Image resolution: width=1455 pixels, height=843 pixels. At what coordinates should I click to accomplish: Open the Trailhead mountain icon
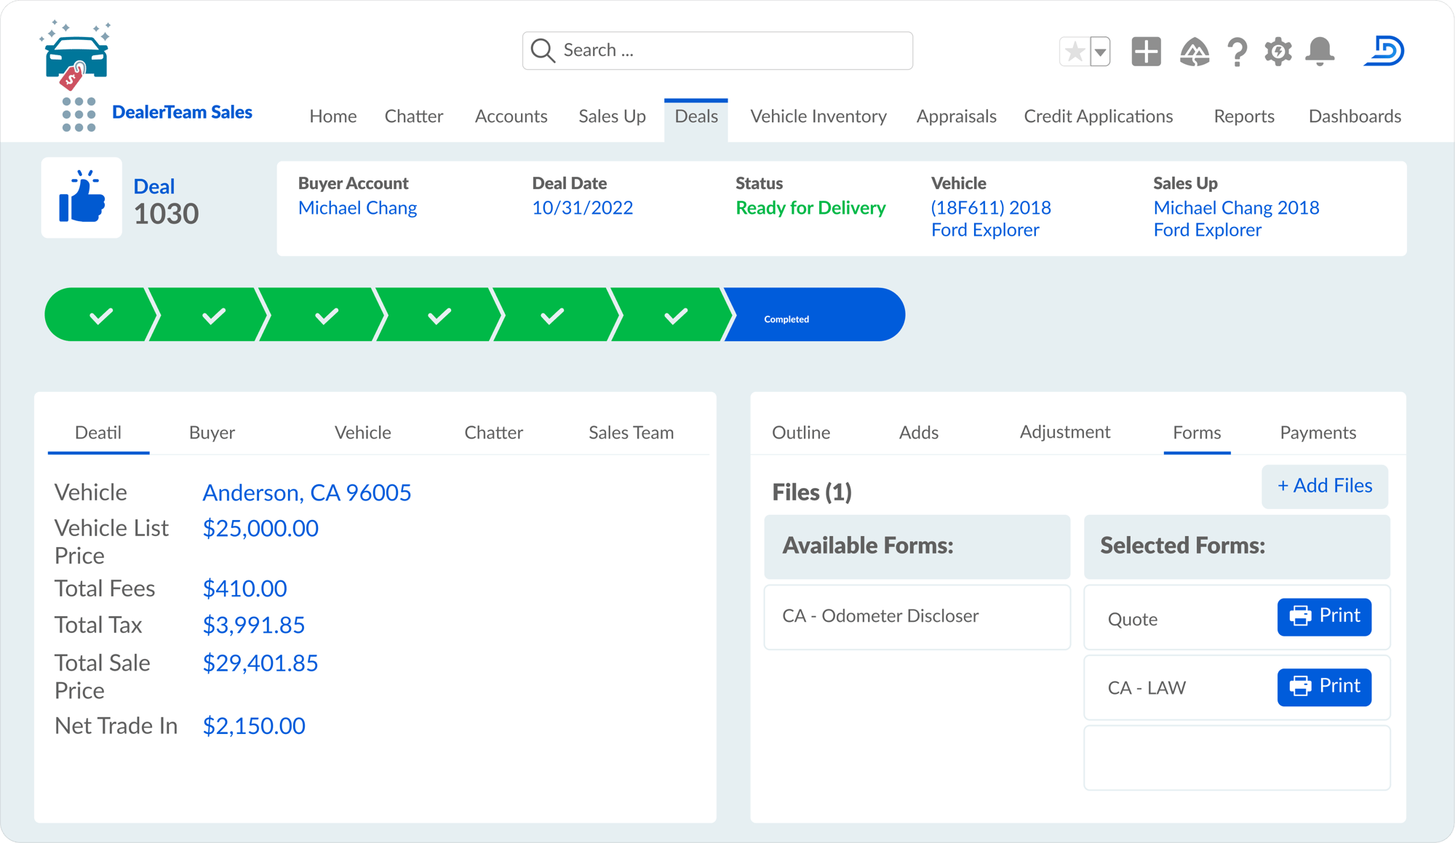pyautogui.click(x=1194, y=52)
